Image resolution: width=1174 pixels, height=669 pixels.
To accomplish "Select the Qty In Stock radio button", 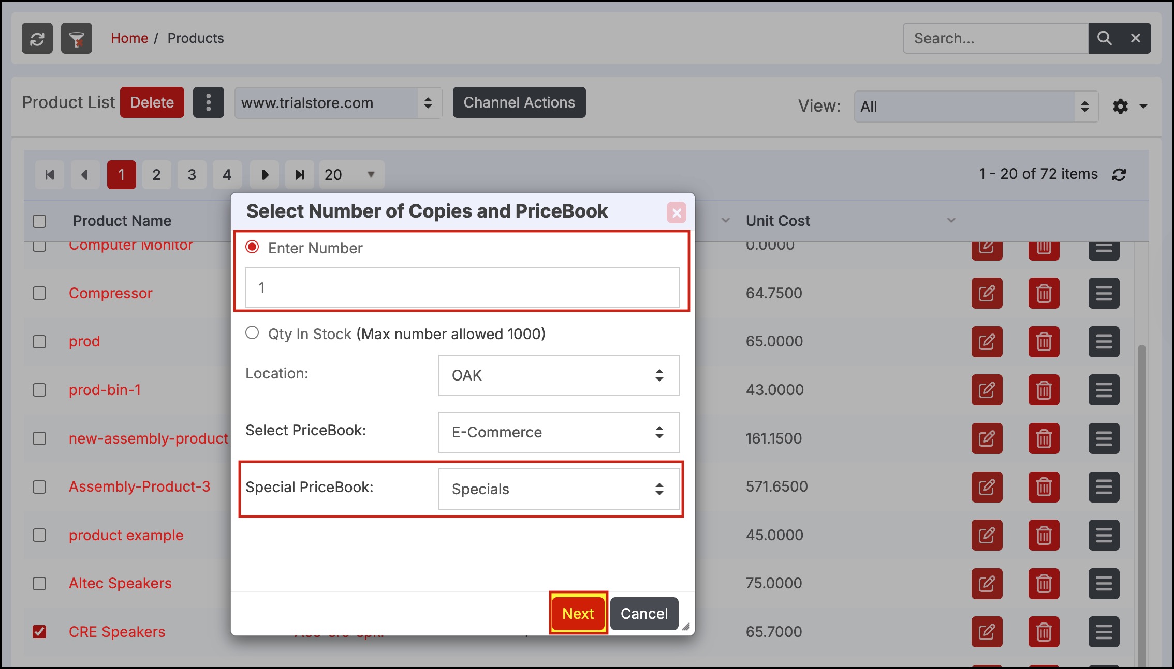I will (252, 333).
